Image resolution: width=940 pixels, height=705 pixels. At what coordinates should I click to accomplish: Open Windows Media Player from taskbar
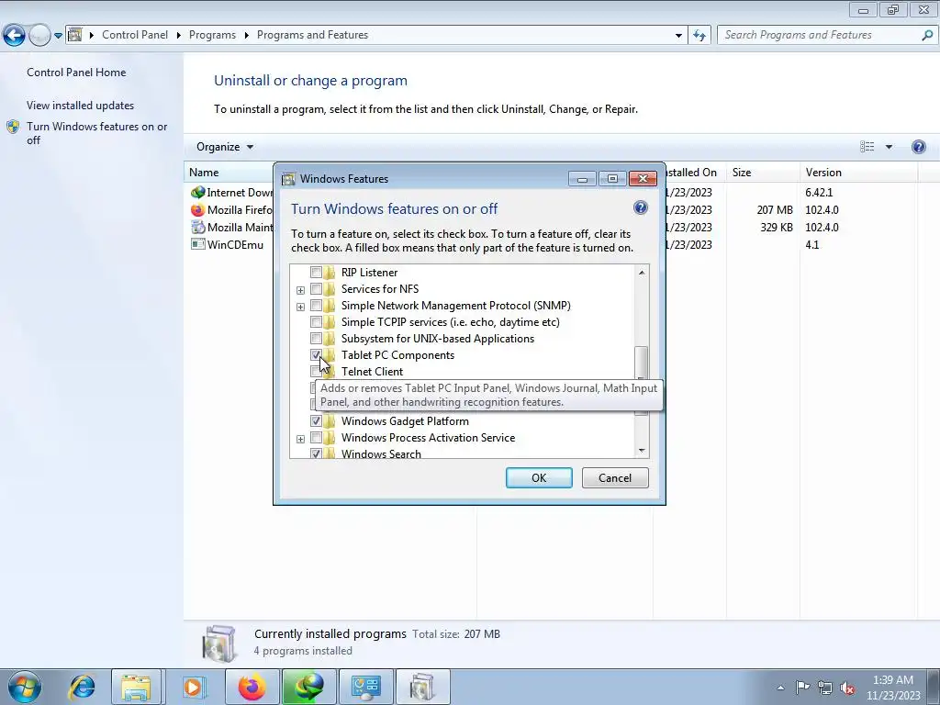pyautogui.click(x=193, y=687)
